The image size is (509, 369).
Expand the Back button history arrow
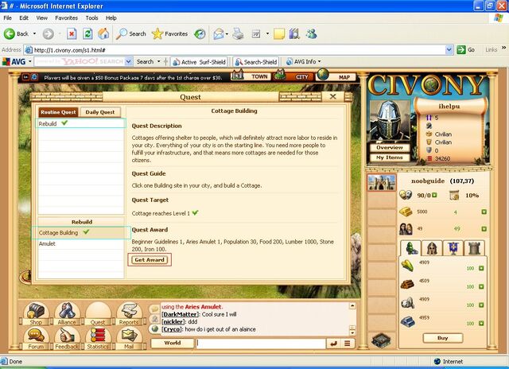tap(34, 33)
